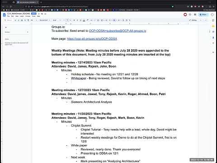Select the paint format tool
This screenshot has width=217, height=163.
pyautogui.click(x=28, y=20)
